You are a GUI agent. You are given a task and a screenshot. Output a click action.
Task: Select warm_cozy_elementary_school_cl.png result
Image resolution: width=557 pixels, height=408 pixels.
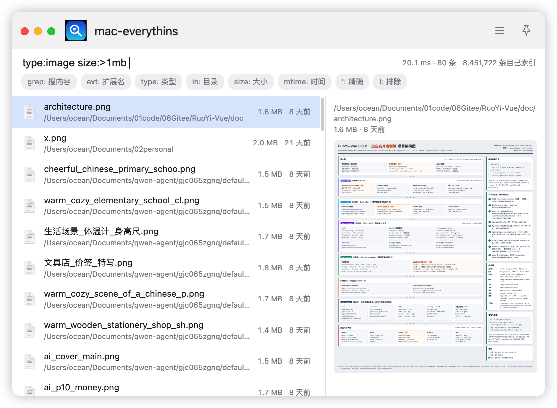pos(166,206)
